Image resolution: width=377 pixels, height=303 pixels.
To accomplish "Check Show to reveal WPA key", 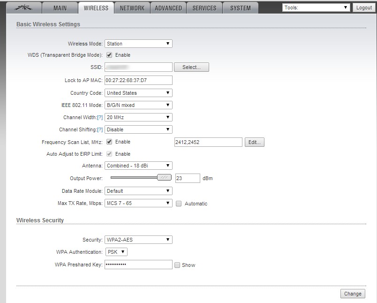I will coord(177,265).
